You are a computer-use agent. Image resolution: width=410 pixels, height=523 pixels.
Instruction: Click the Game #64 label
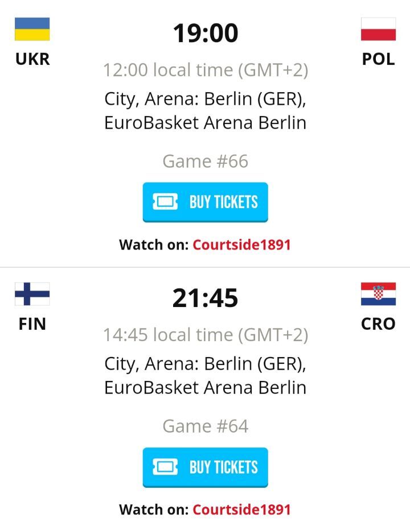click(x=205, y=426)
